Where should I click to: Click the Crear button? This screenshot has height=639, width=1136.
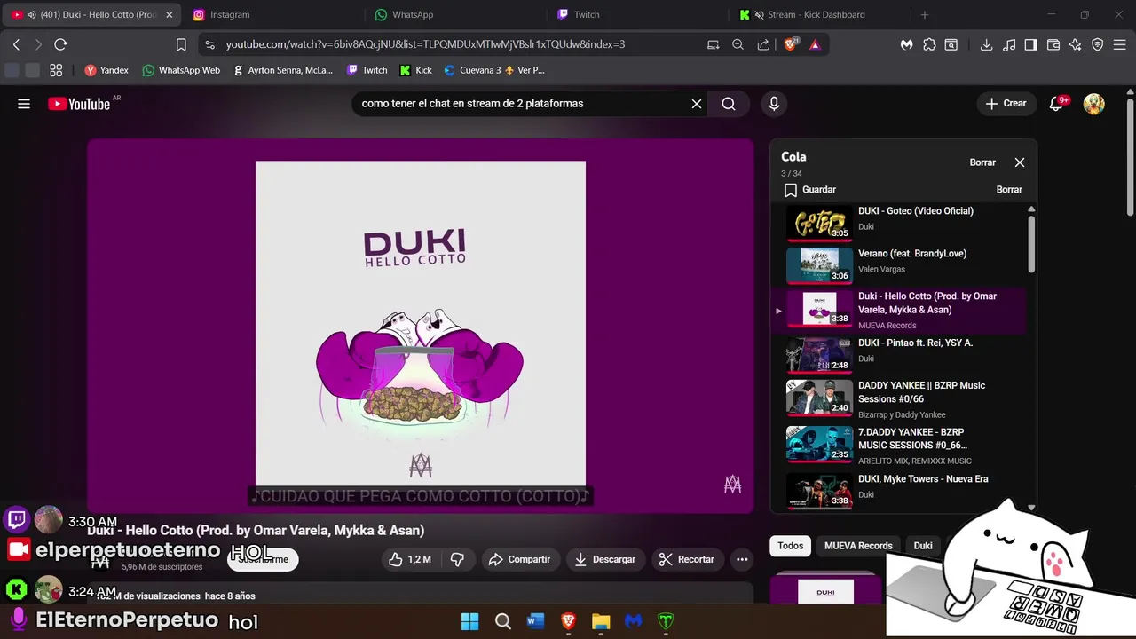pyautogui.click(x=1006, y=104)
